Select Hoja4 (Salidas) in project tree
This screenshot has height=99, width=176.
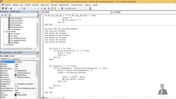(16, 25)
